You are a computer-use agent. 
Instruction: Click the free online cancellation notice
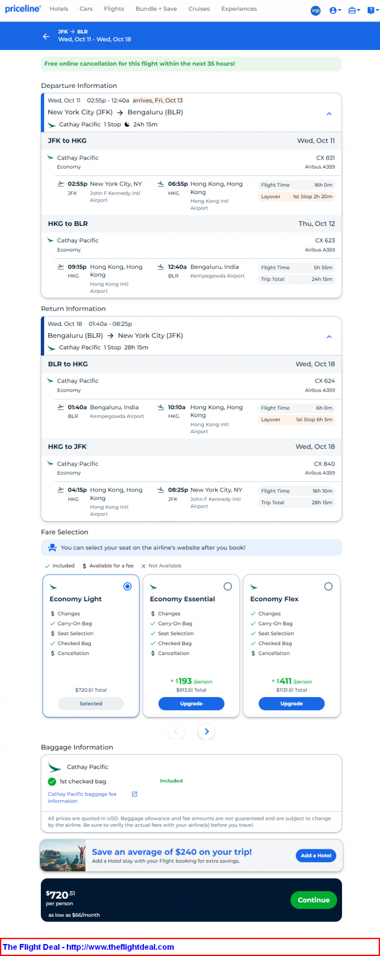(191, 64)
